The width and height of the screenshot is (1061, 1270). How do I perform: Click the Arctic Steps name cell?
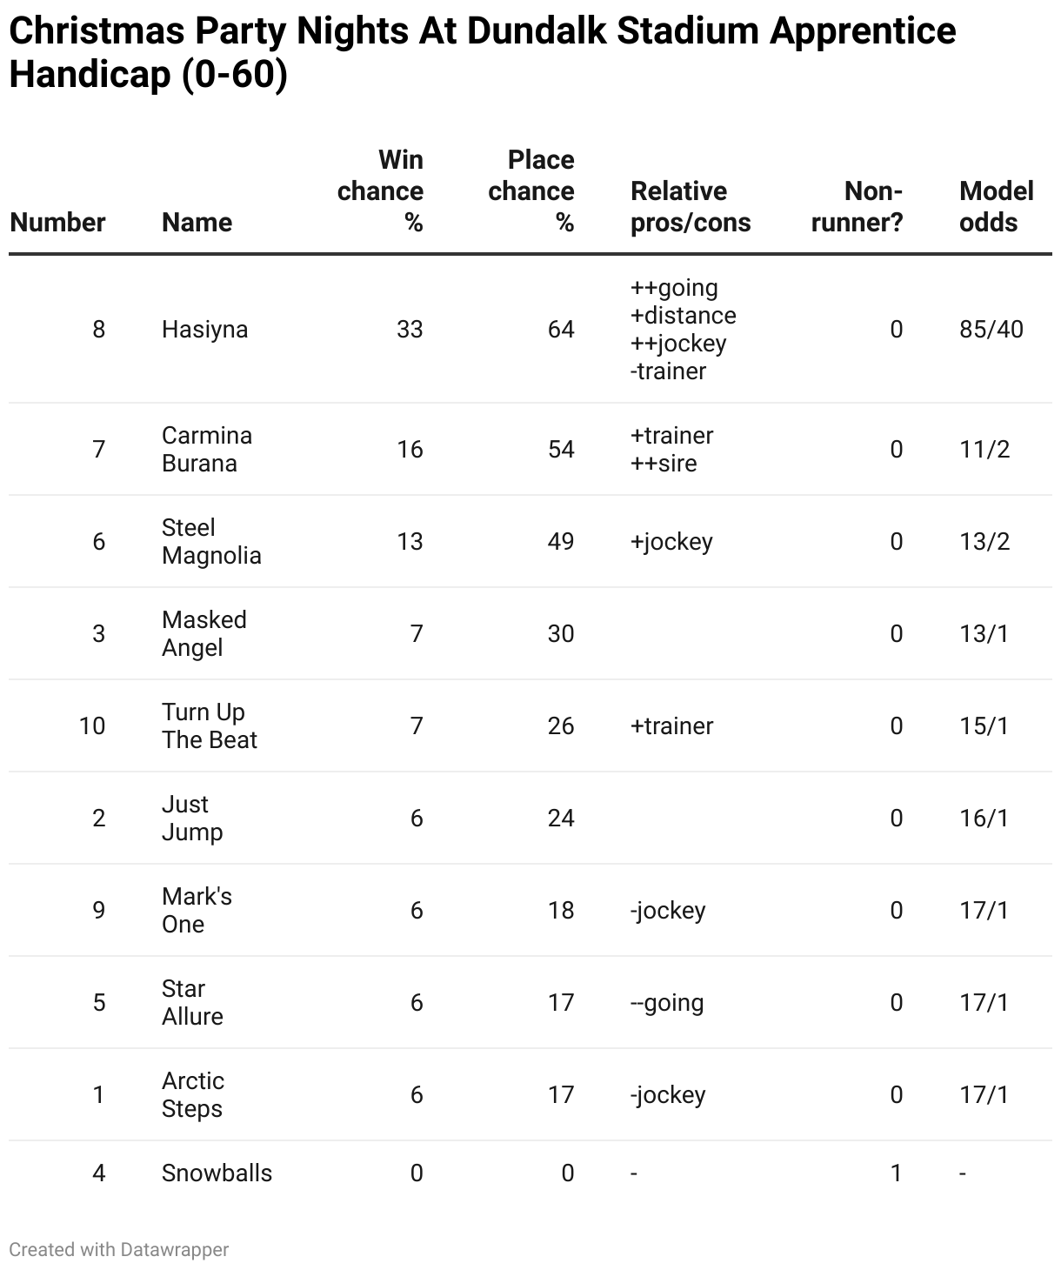(193, 1094)
